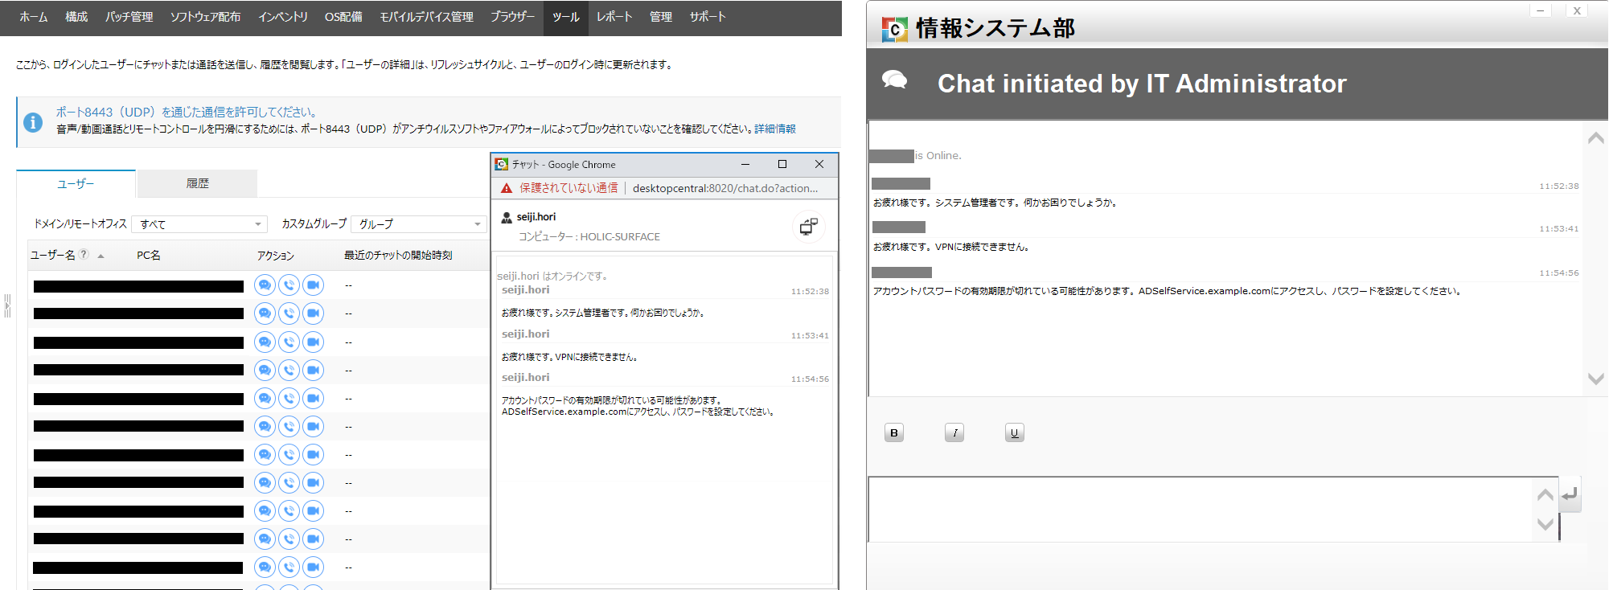Click the blue info icon in the notice
This screenshot has width=1609, height=590.
pyautogui.click(x=33, y=122)
